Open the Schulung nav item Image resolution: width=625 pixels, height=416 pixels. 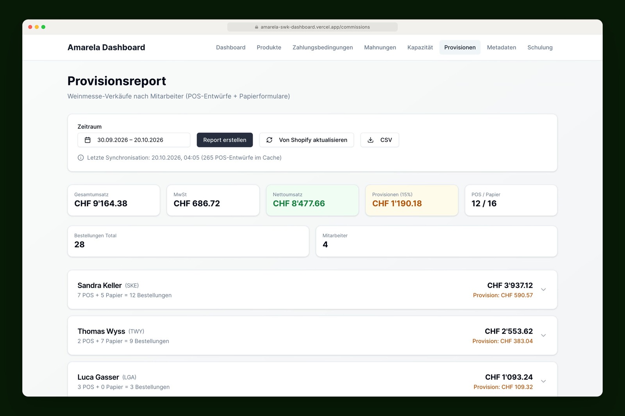point(540,47)
